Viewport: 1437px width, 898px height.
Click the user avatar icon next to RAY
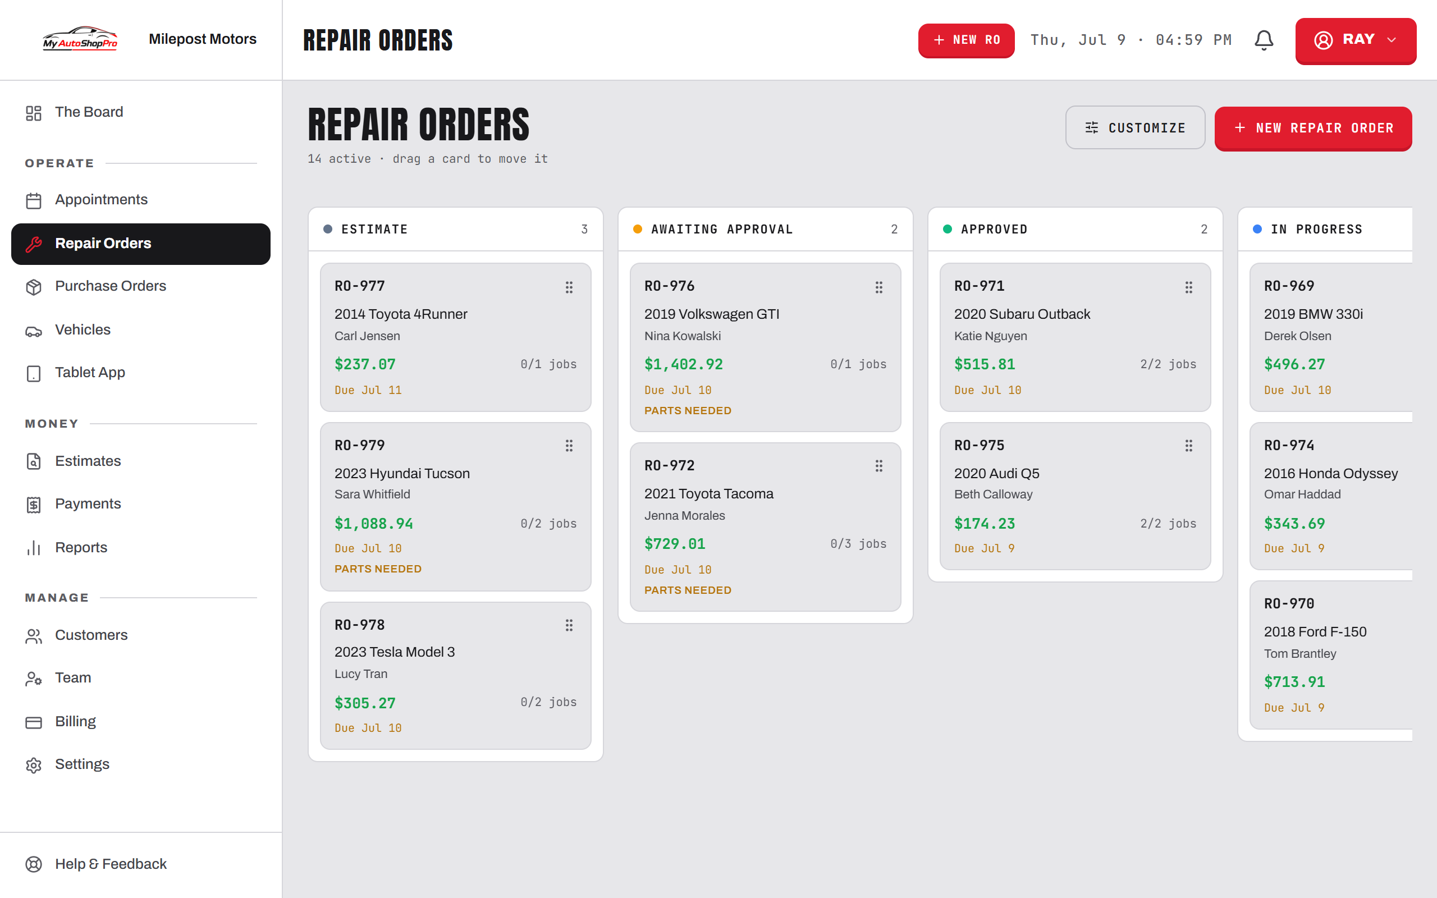1323,40
